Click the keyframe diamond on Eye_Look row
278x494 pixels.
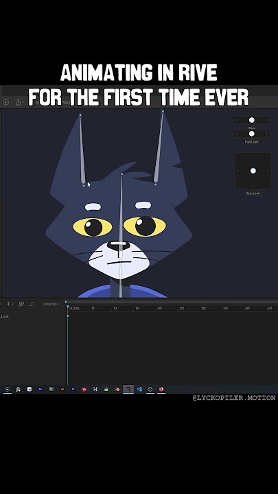pos(68,316)
